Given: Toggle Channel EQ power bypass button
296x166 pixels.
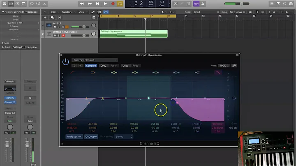Looking at the screenshot, I should point(65,62).
